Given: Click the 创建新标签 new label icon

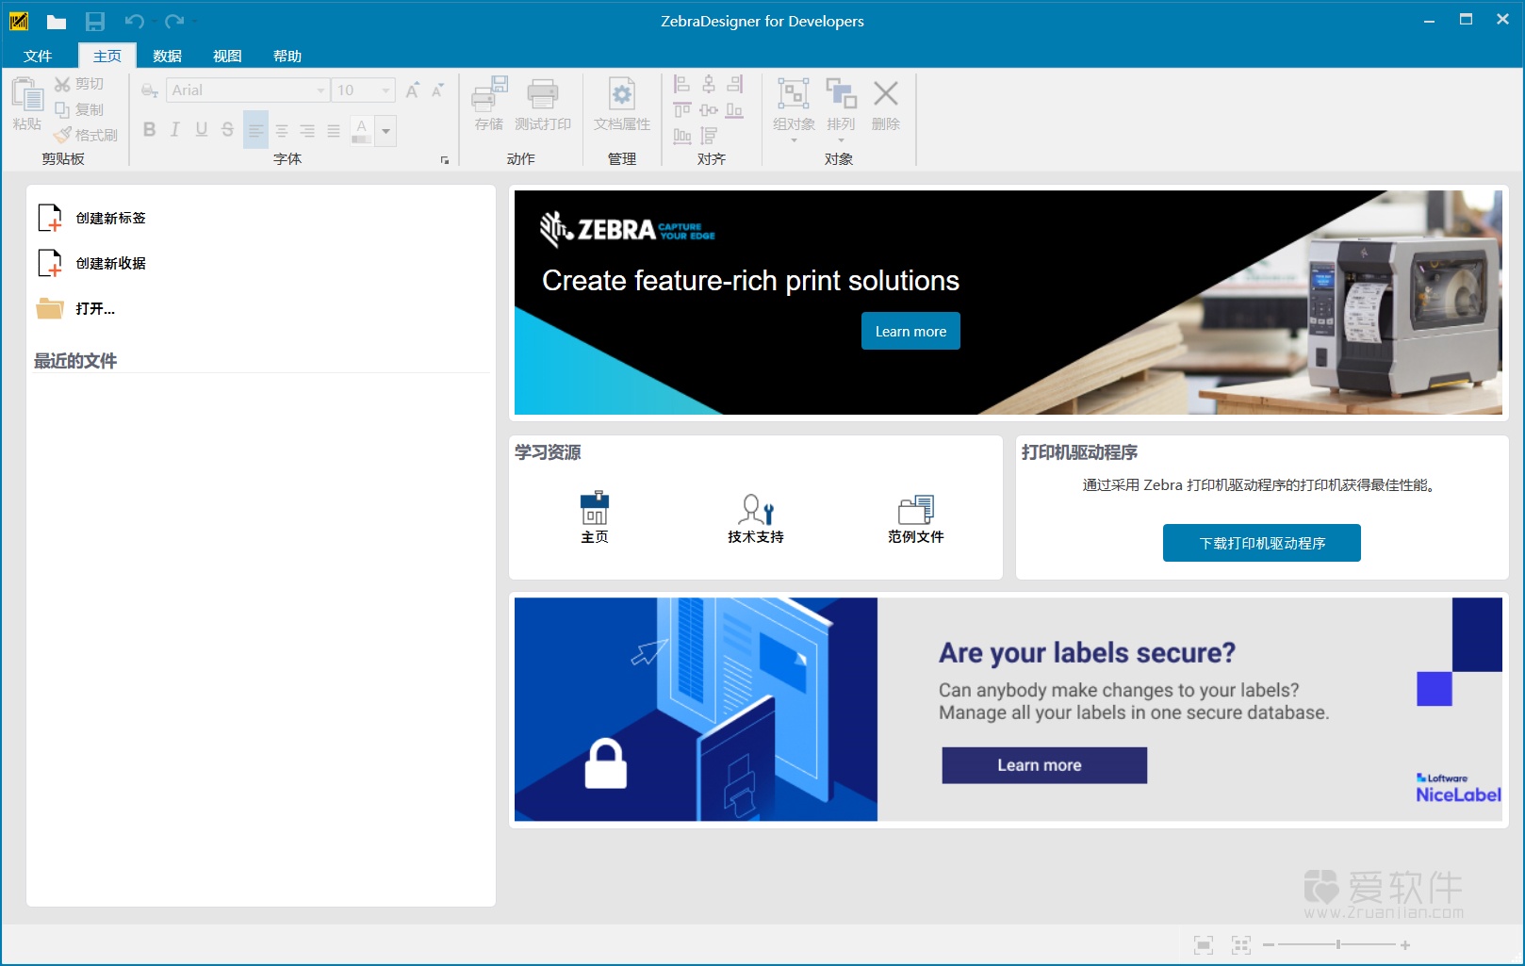Looking at the screenshot, I should (50, 218).
